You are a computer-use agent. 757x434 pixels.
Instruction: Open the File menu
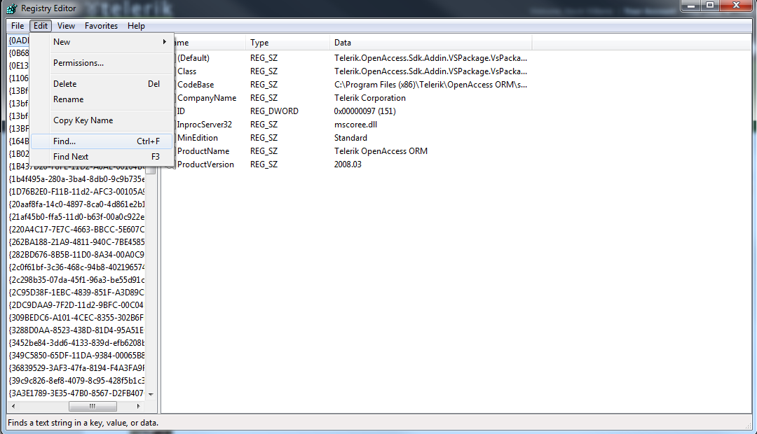pyautogui.click(x=18, y=26)
